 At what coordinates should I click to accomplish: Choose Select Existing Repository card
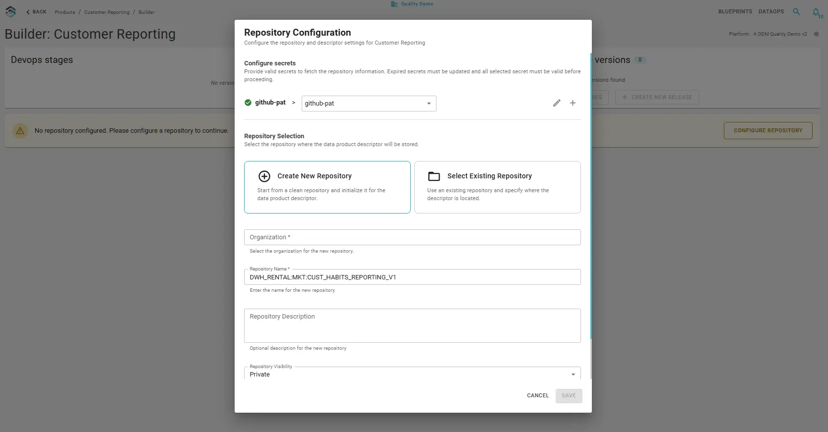497,187
